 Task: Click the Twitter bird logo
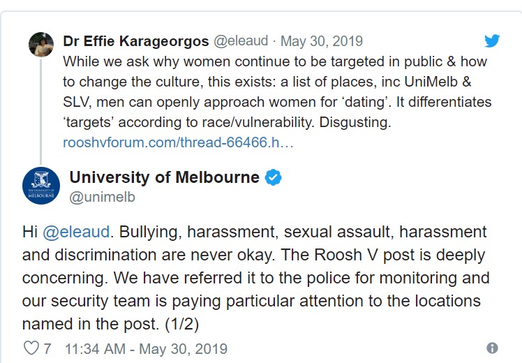[492, 40]
